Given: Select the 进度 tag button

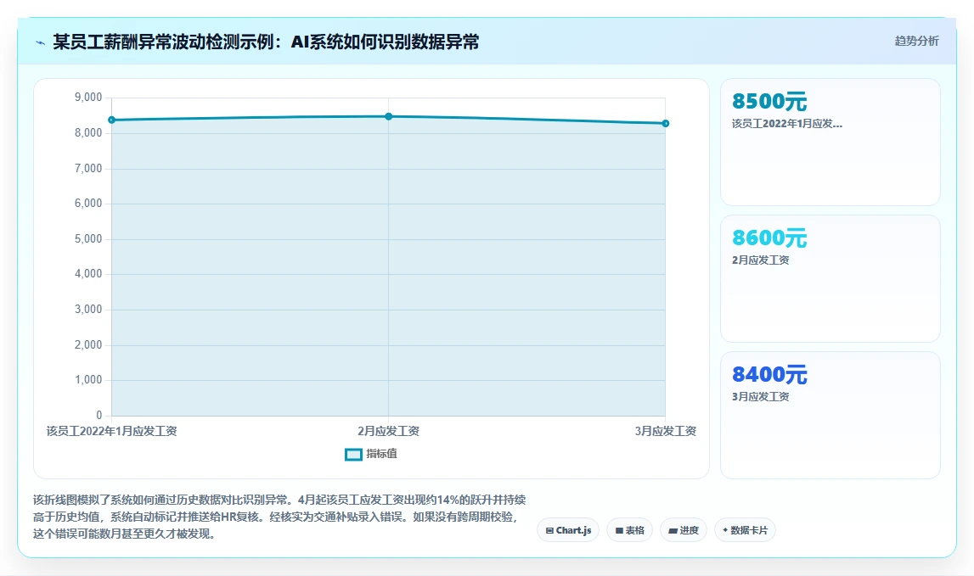Looking at the screenshot, I should (x=684, y=530).
